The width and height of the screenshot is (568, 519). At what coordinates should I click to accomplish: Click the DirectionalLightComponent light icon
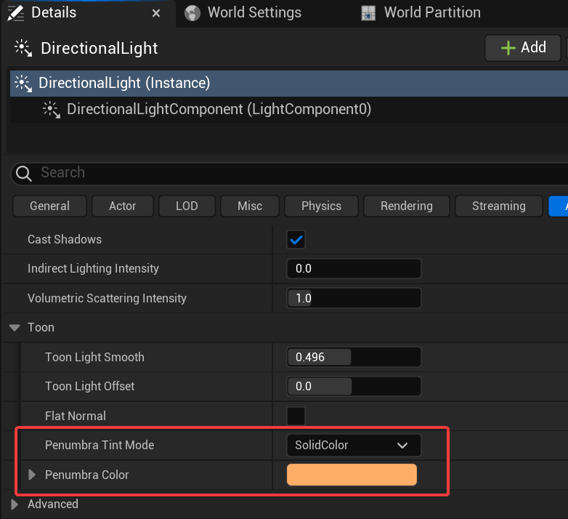point(52,110)
